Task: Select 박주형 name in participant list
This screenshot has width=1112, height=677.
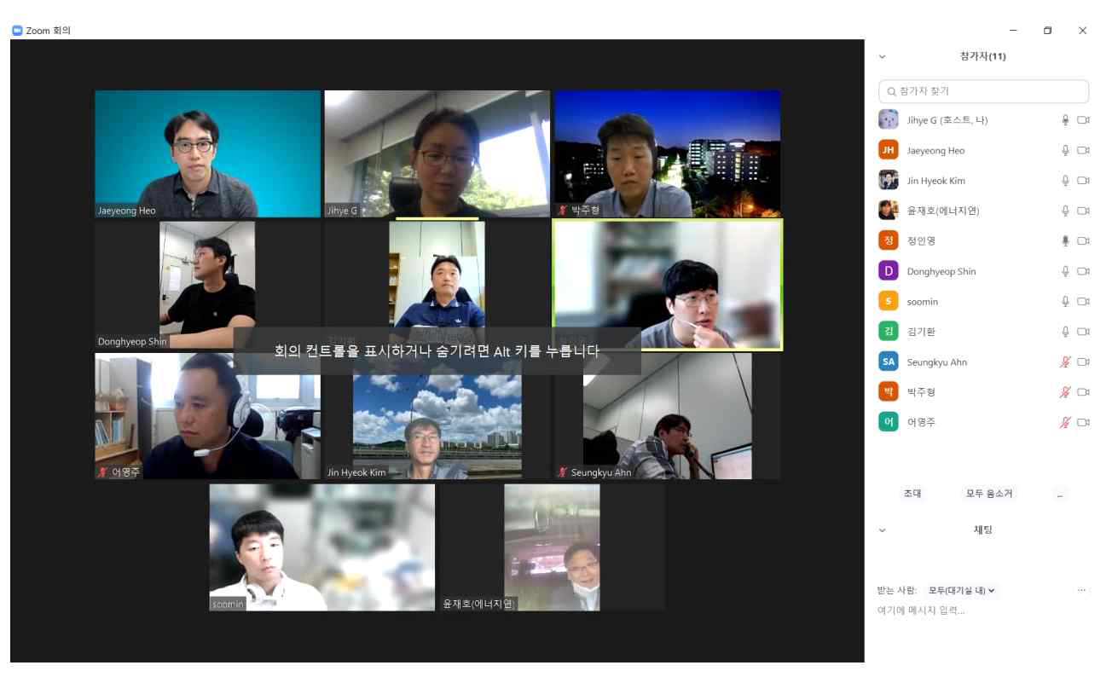Action: [x=921, y=392]
